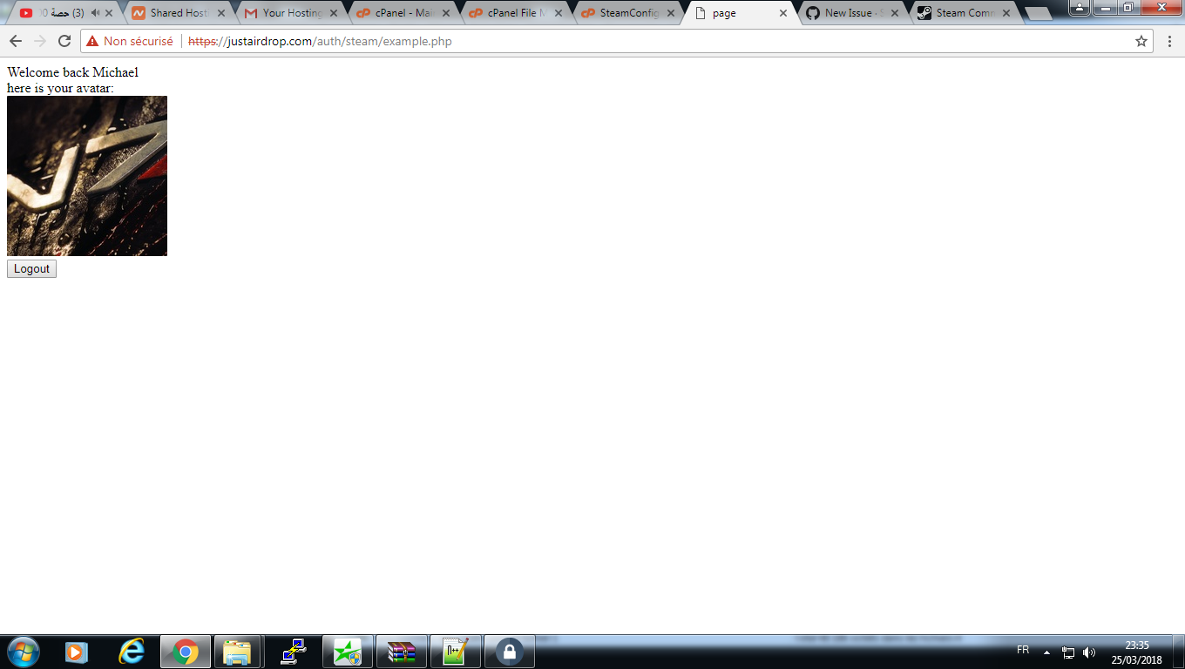1185x669 pixels.
Task: Click the justairdrop.com address bar
Action: 617,41
